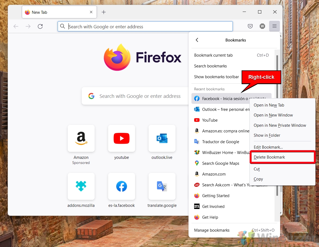
Task: Select the New Tab tab
Action: 59,12
